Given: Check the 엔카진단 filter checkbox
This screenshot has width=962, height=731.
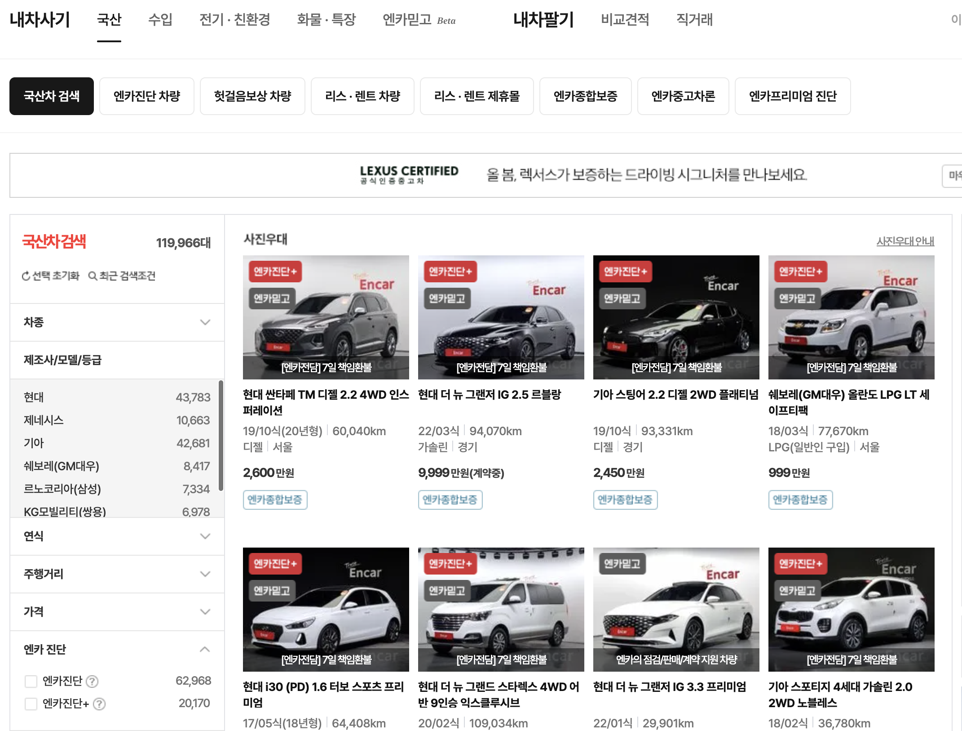Looking at the screenshot, I should 31,682.
